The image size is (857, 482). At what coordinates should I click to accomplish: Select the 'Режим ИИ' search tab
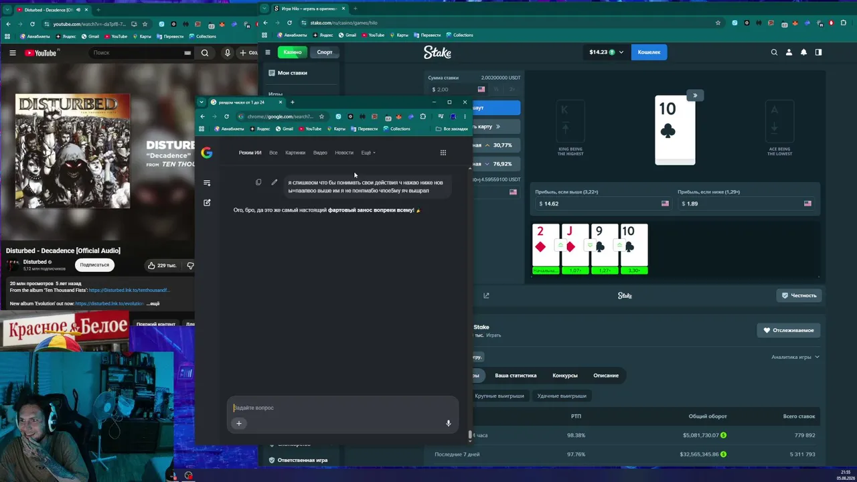pyautogui.click(x=250, y=153)
